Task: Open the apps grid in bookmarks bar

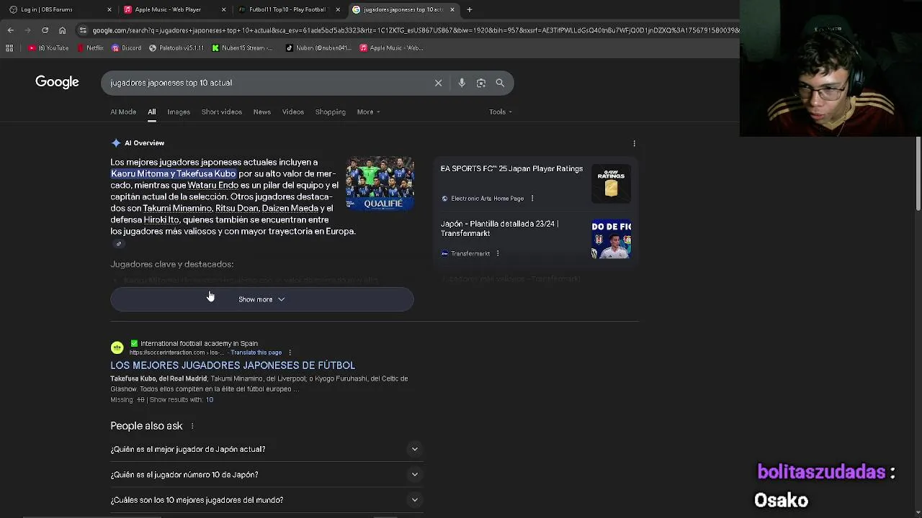Action: click(9, 48)
